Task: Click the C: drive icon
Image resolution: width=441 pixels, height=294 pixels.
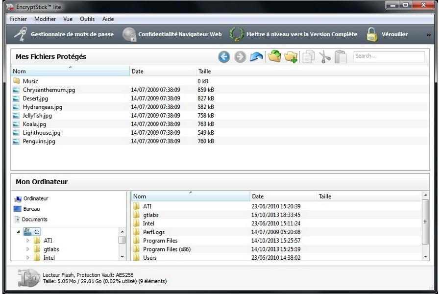Action: tap(27, 232)
